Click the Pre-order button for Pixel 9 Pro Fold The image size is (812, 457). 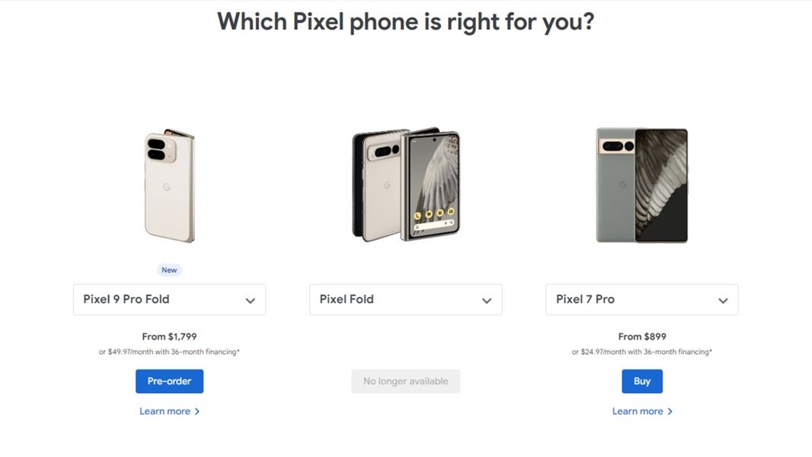coord(169,381)
